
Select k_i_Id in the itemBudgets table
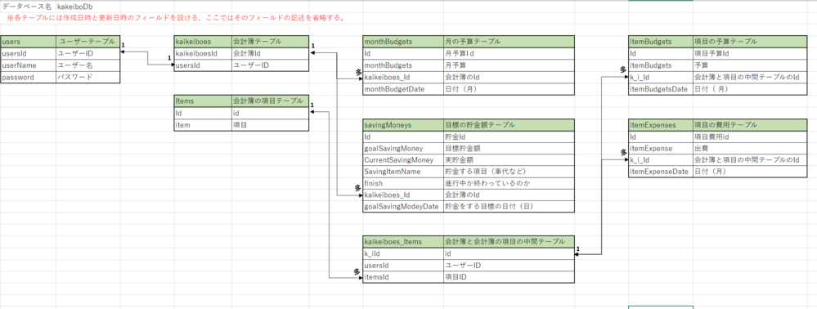[x=661, y=77]
